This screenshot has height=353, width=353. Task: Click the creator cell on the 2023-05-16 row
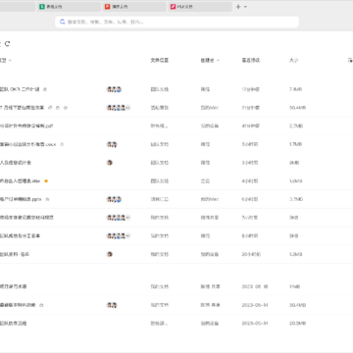click(x=210, y=286)
